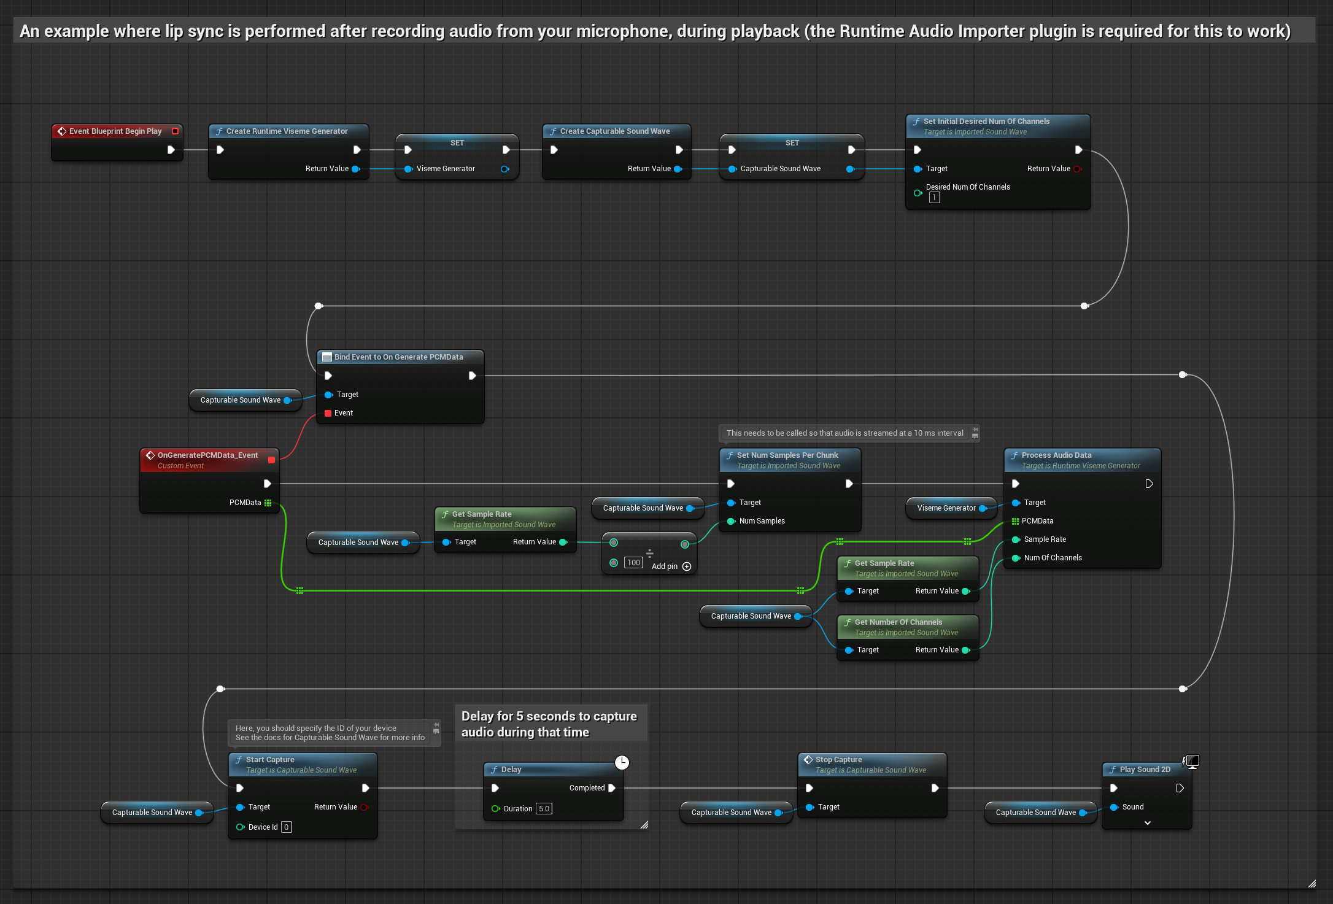
Task: Click the resize handle of the Delay comment box
Action: pyautogui.click(x=644, y=825)
